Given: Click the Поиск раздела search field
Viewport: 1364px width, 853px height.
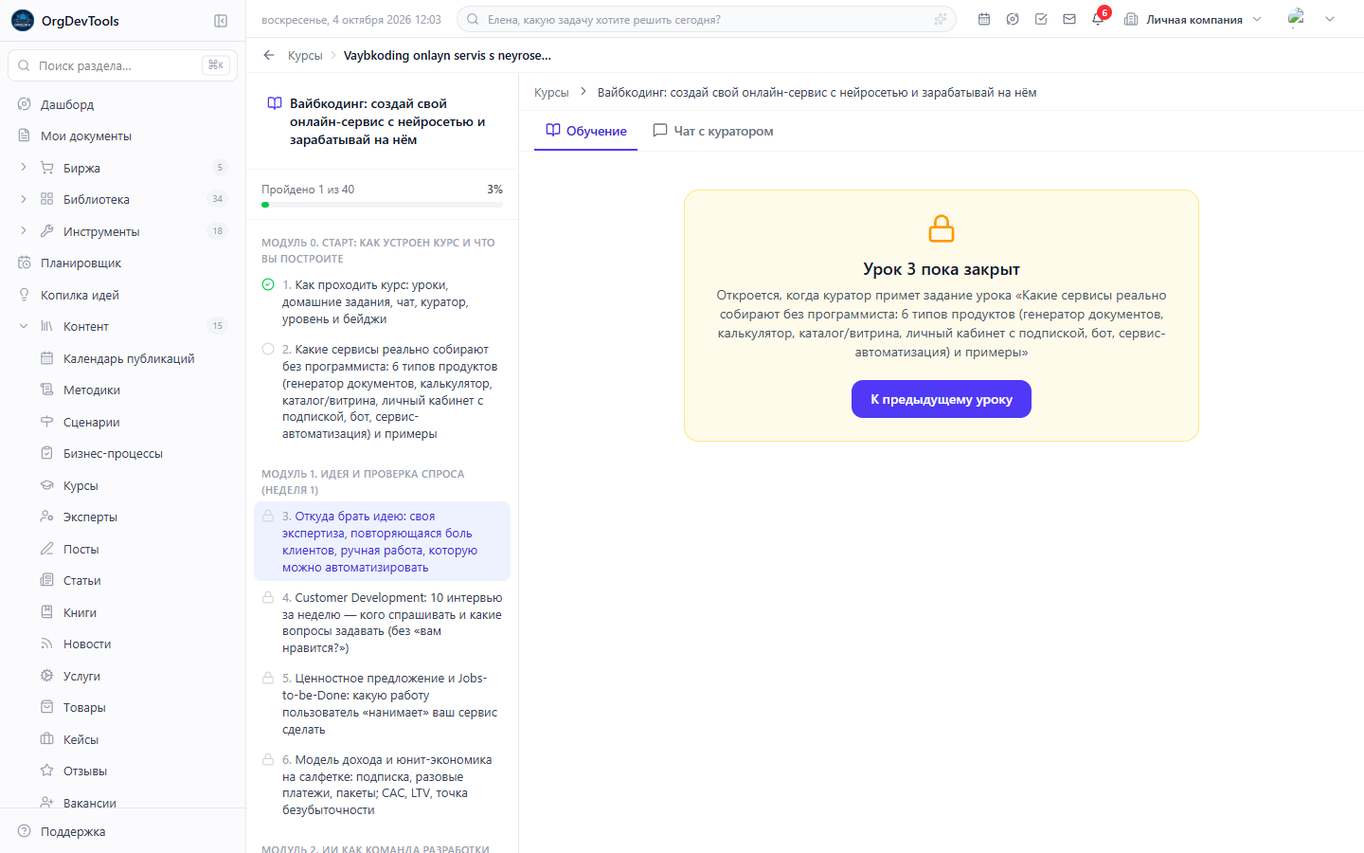Looking at the screenshot, I should pyautogui.click(x=123, y=65).
